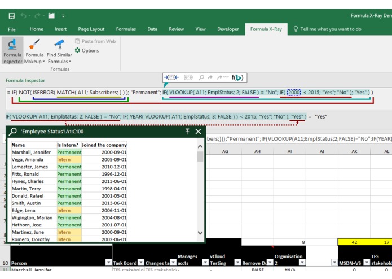Open the Person column filter dropdown
Viewport: 392px width, 279px height.
pyautogui.click(x=108, y=262)
